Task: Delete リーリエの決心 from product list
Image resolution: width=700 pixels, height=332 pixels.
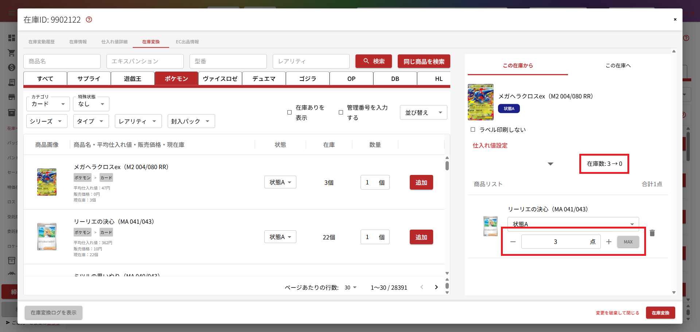Action: tap(652, 233)
